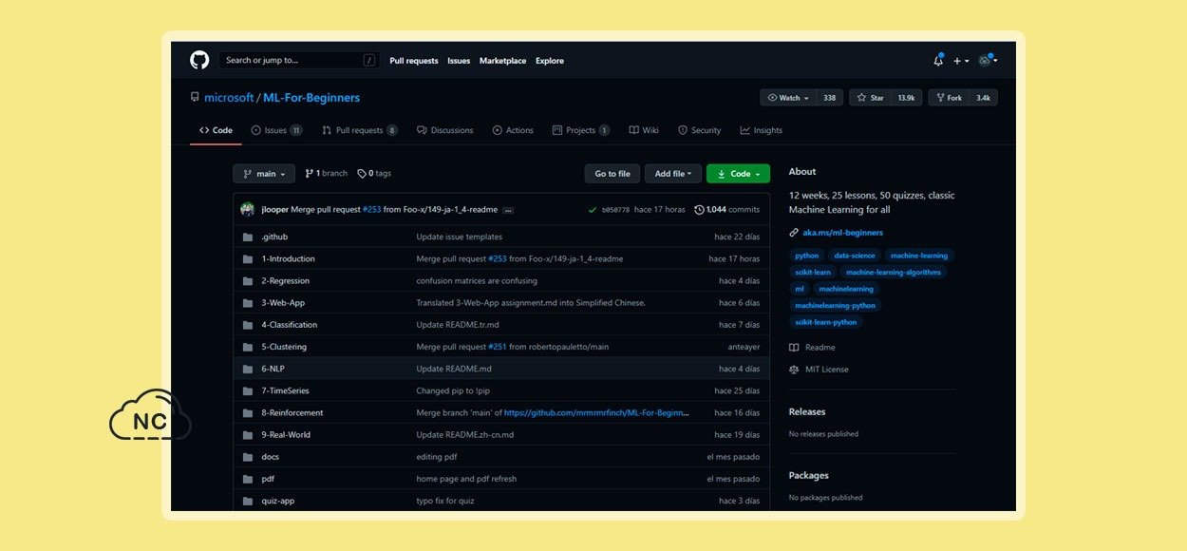
Task: Open the ML-For-Beginners repository link
Action: point(311,98)
